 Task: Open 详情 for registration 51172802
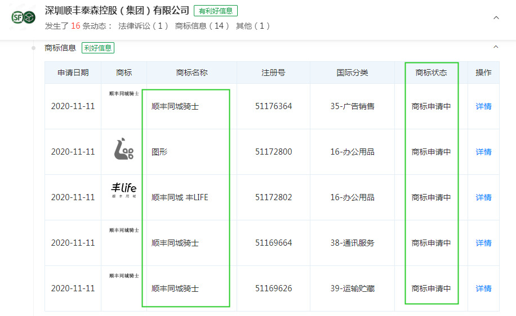[483, 197]
